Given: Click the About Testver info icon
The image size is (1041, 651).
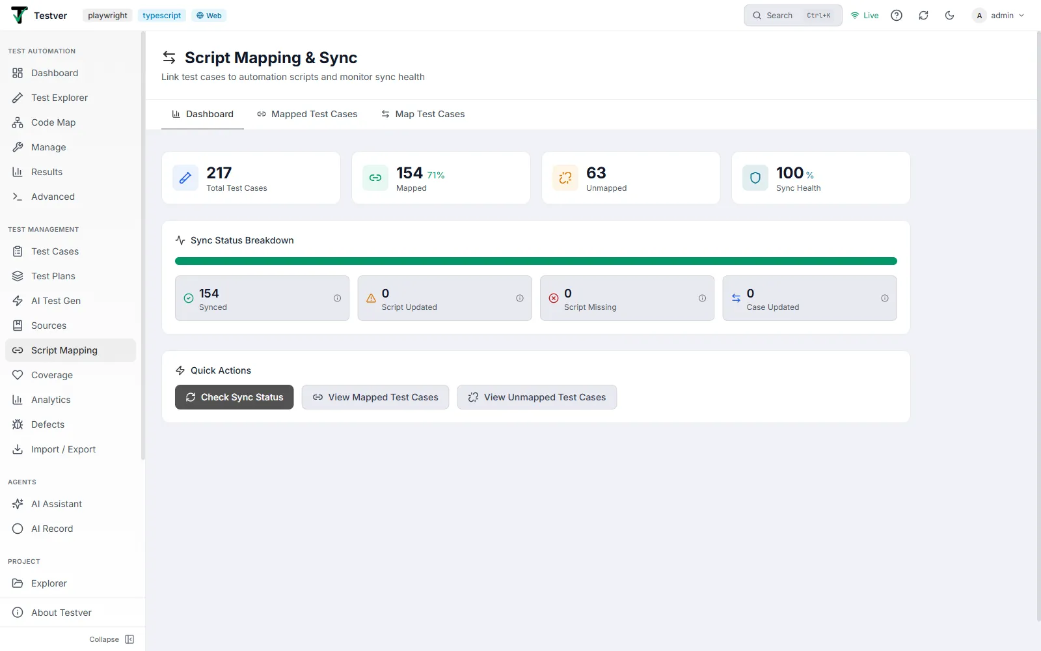Looking at the screenshot, I should [x=18, y=613].
